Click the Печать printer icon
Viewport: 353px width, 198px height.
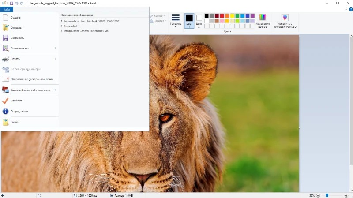pos(5,59)
